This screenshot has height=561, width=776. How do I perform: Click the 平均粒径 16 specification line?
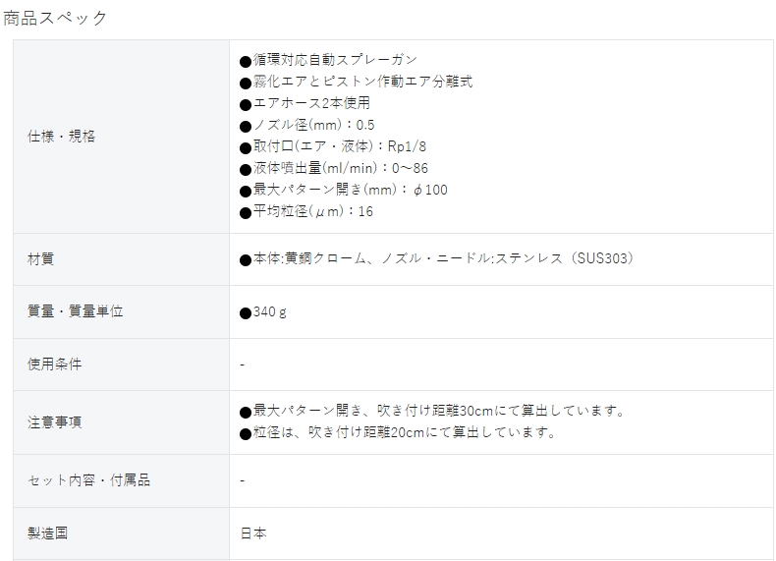pyautogui.click(x=306, y=211)
